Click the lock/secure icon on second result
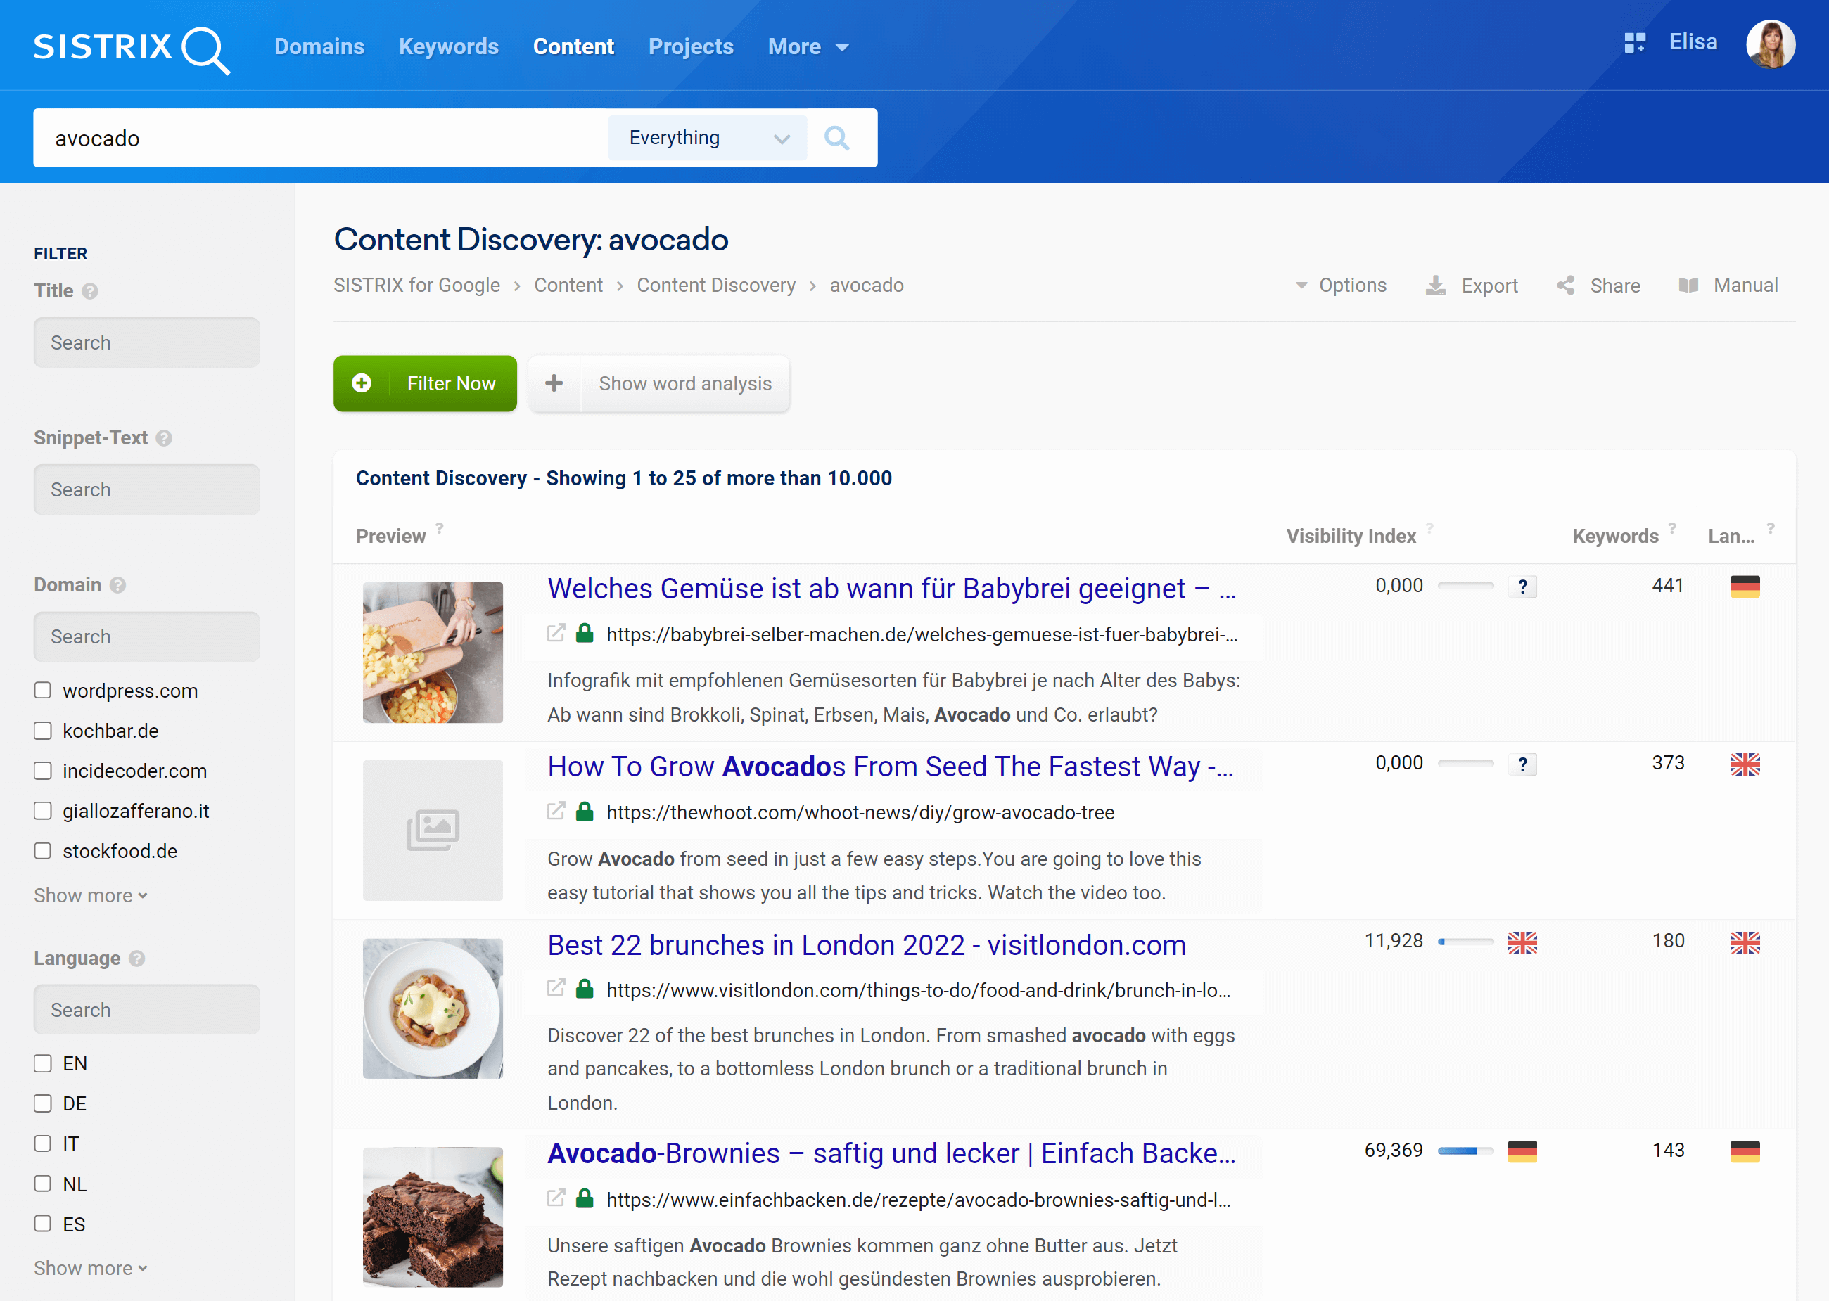 [586, 811]
